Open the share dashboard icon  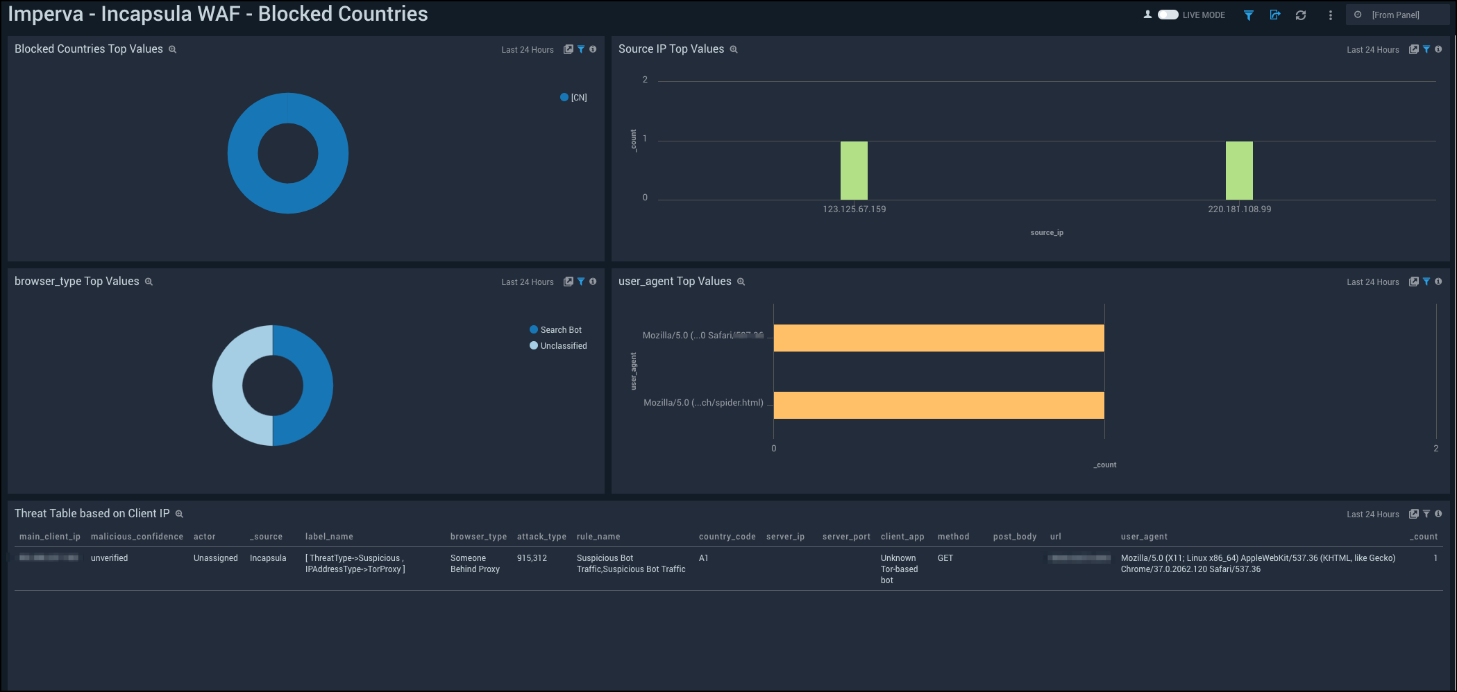pyautogui.click(x=1275, y=14)
